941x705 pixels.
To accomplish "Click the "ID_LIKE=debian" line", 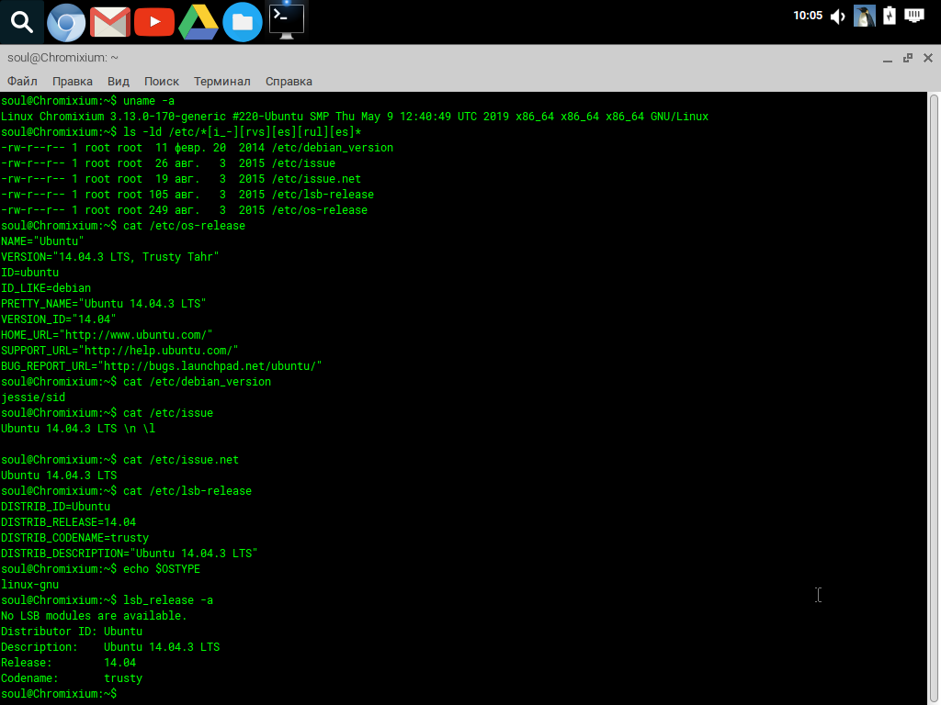I will (x=46, y=287).
